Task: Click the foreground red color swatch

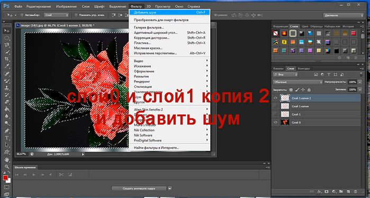Action: pyautogui.click(x=5, y=178)
